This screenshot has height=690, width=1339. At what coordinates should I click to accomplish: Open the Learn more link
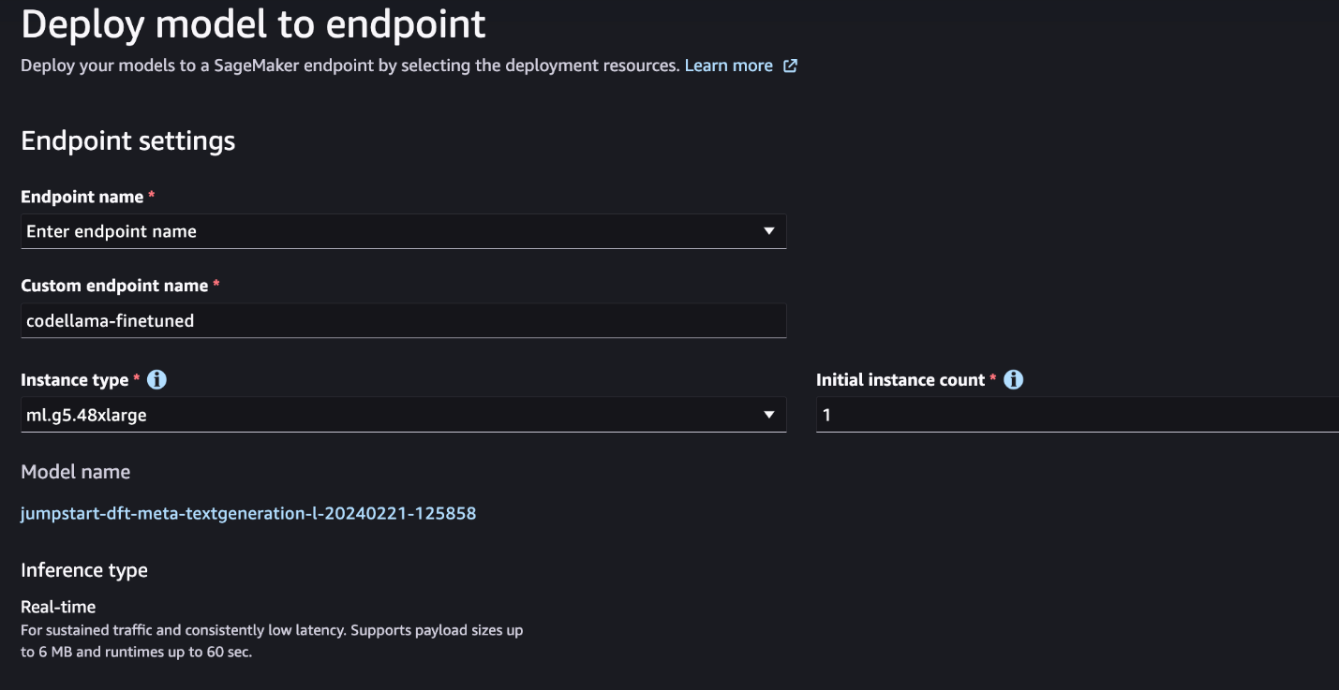[x=728, y=66]
